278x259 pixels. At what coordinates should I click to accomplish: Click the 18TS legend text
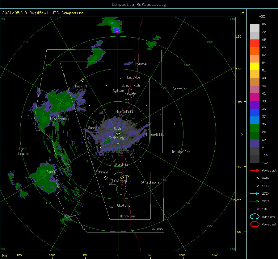[x=266, y=209]
